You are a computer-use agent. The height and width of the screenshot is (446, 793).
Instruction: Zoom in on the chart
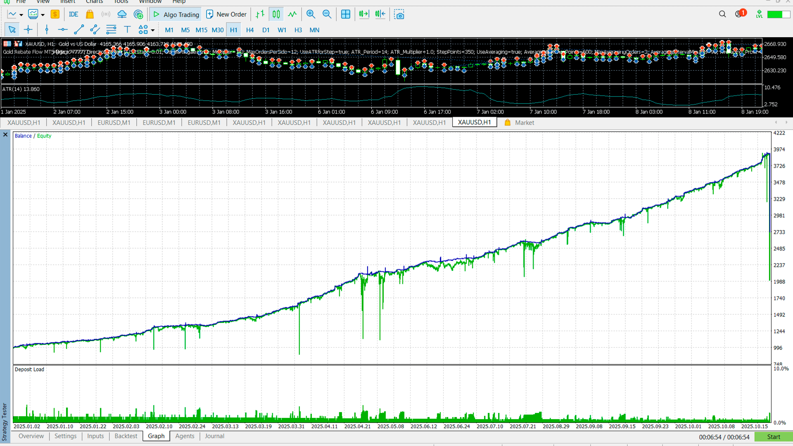pyautogui.click(x=311, y=14)
